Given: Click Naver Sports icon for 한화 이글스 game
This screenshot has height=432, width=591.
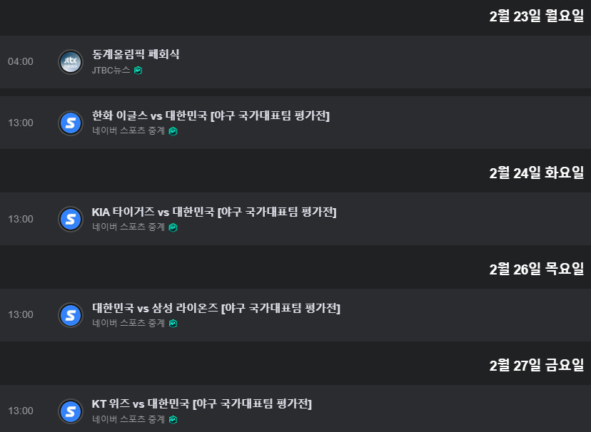Looking at the screenshot, I should click(70, 123).
